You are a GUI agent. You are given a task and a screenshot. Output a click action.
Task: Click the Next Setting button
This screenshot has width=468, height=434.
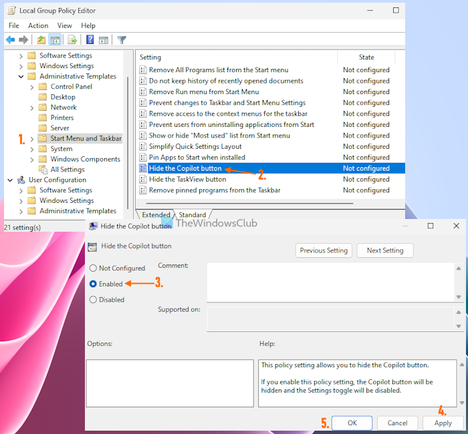(384, 250)
